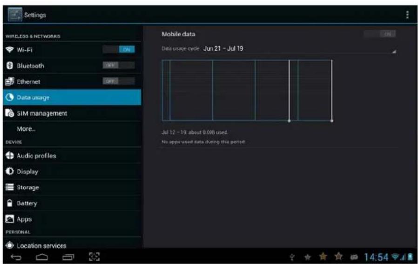
Task: Tap the SIM management card icon
Action: [x=10, y=113]
